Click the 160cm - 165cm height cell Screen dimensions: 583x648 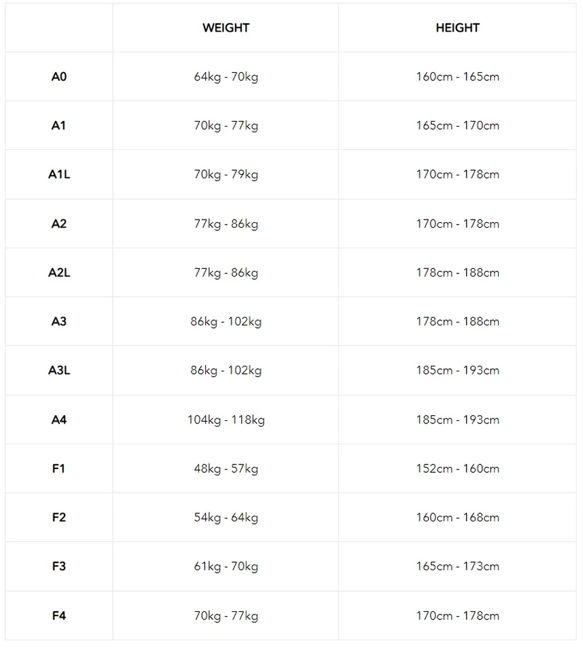[x=458, y=77]
